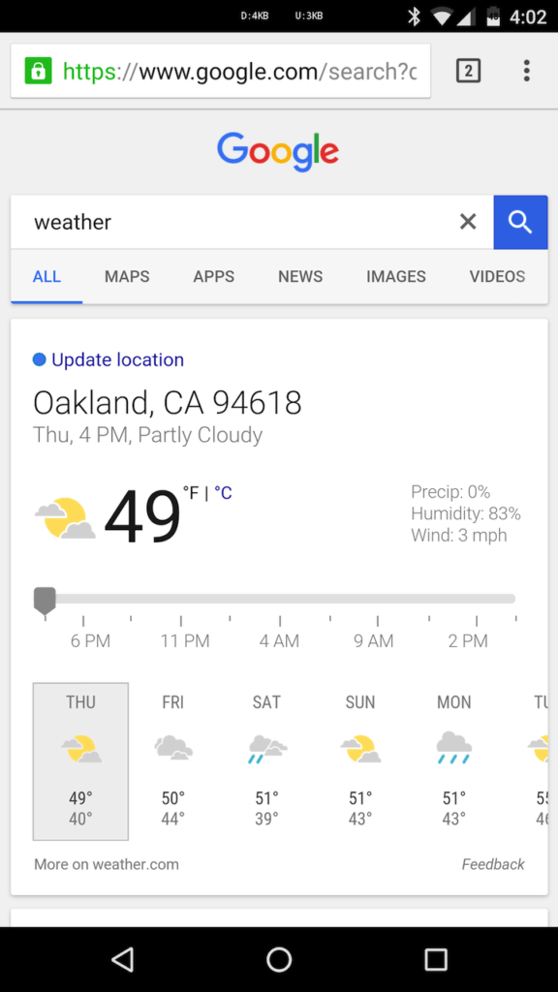
Task: Select the FRI forecast day
Action: tap(173, 761)
